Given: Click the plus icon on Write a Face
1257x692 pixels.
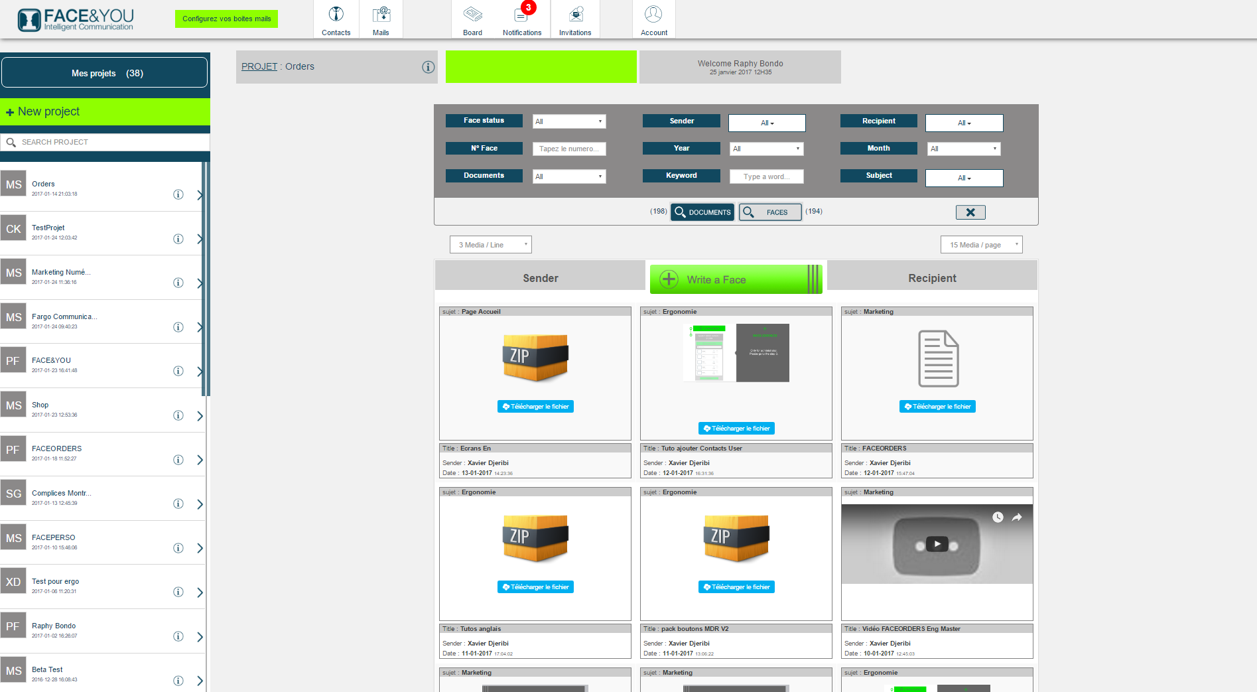Looking at the screenshot, I should 669,279.
